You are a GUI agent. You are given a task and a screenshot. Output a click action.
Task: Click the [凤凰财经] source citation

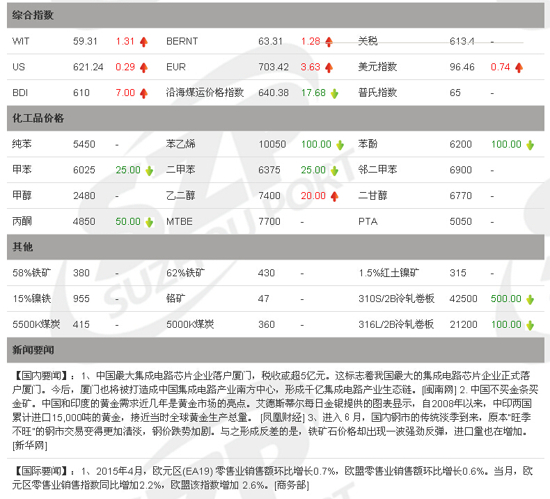click(283, 418)
